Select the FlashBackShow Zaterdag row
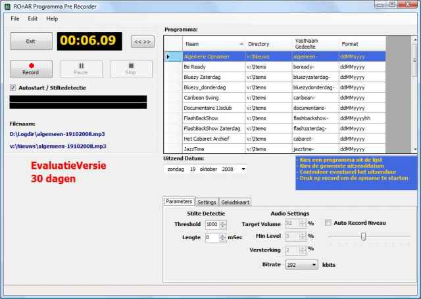 [x=275, y=128]
